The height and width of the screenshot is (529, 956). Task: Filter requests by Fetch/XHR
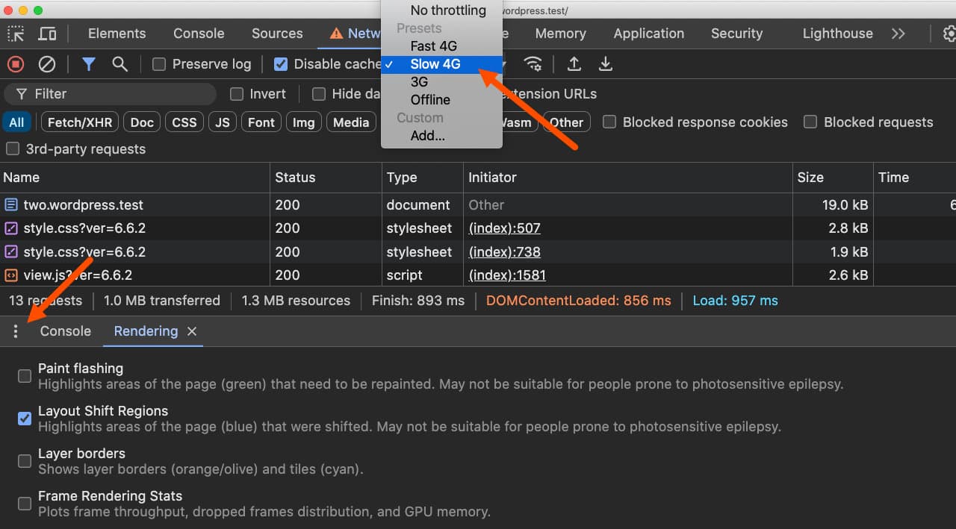[x=80, y=122]
